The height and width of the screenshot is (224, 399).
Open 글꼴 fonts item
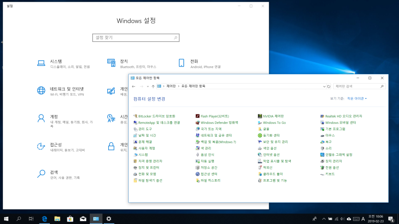coord(263,129)
